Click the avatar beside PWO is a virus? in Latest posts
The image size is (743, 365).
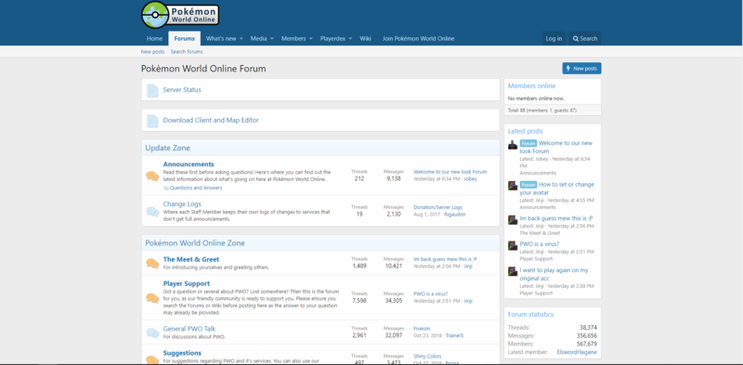coord(513,245)
